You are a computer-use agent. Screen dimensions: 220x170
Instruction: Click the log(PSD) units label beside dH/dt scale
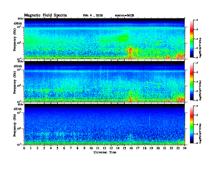[x=200, y=47]
